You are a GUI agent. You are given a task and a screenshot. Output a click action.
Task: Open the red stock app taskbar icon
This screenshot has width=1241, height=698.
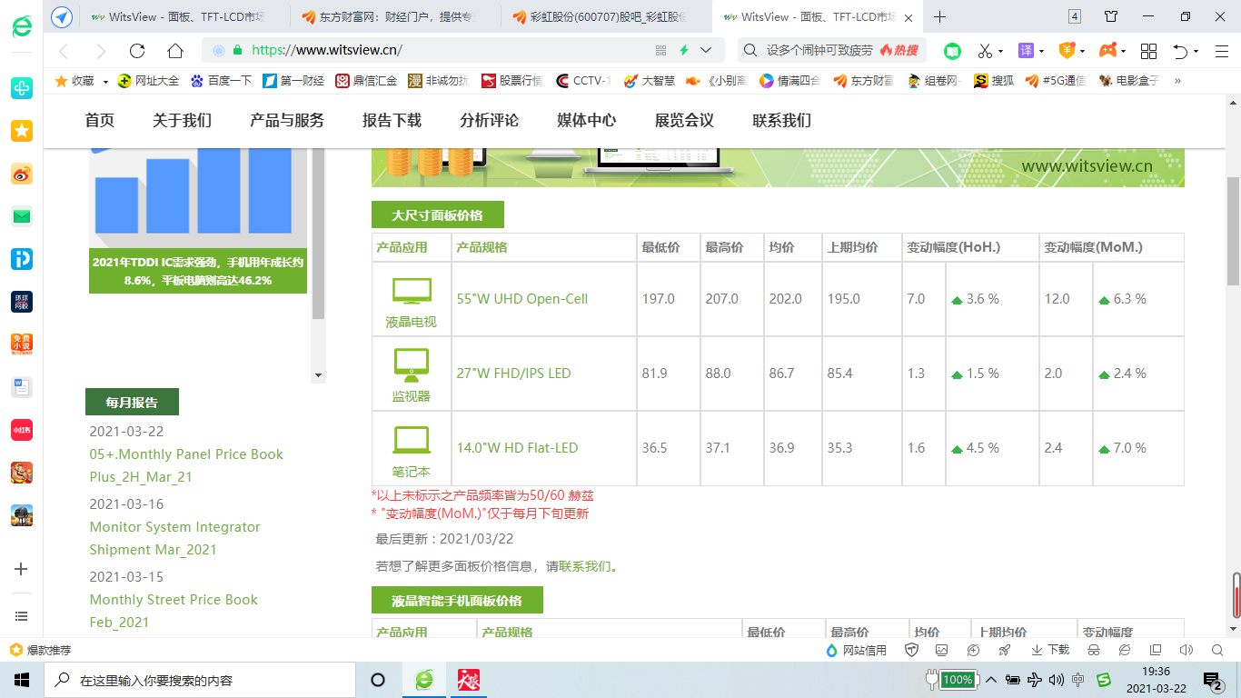click(x=468, y=680)
